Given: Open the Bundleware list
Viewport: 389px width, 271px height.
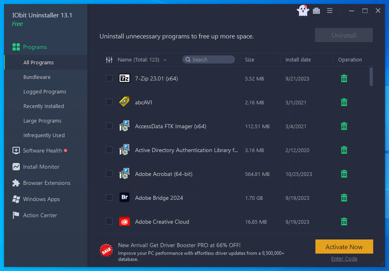Looking at the screenshot, I should pos(37,77).
